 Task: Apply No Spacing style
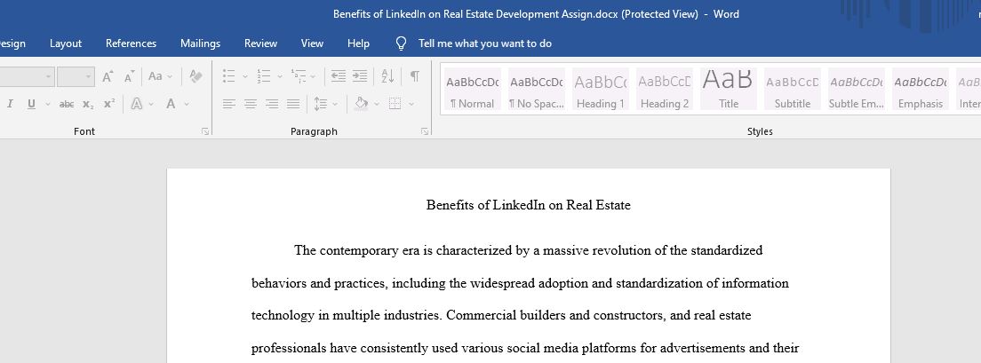536,90
